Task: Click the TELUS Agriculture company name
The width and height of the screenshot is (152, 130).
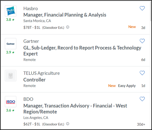Action: click(41, 73)
